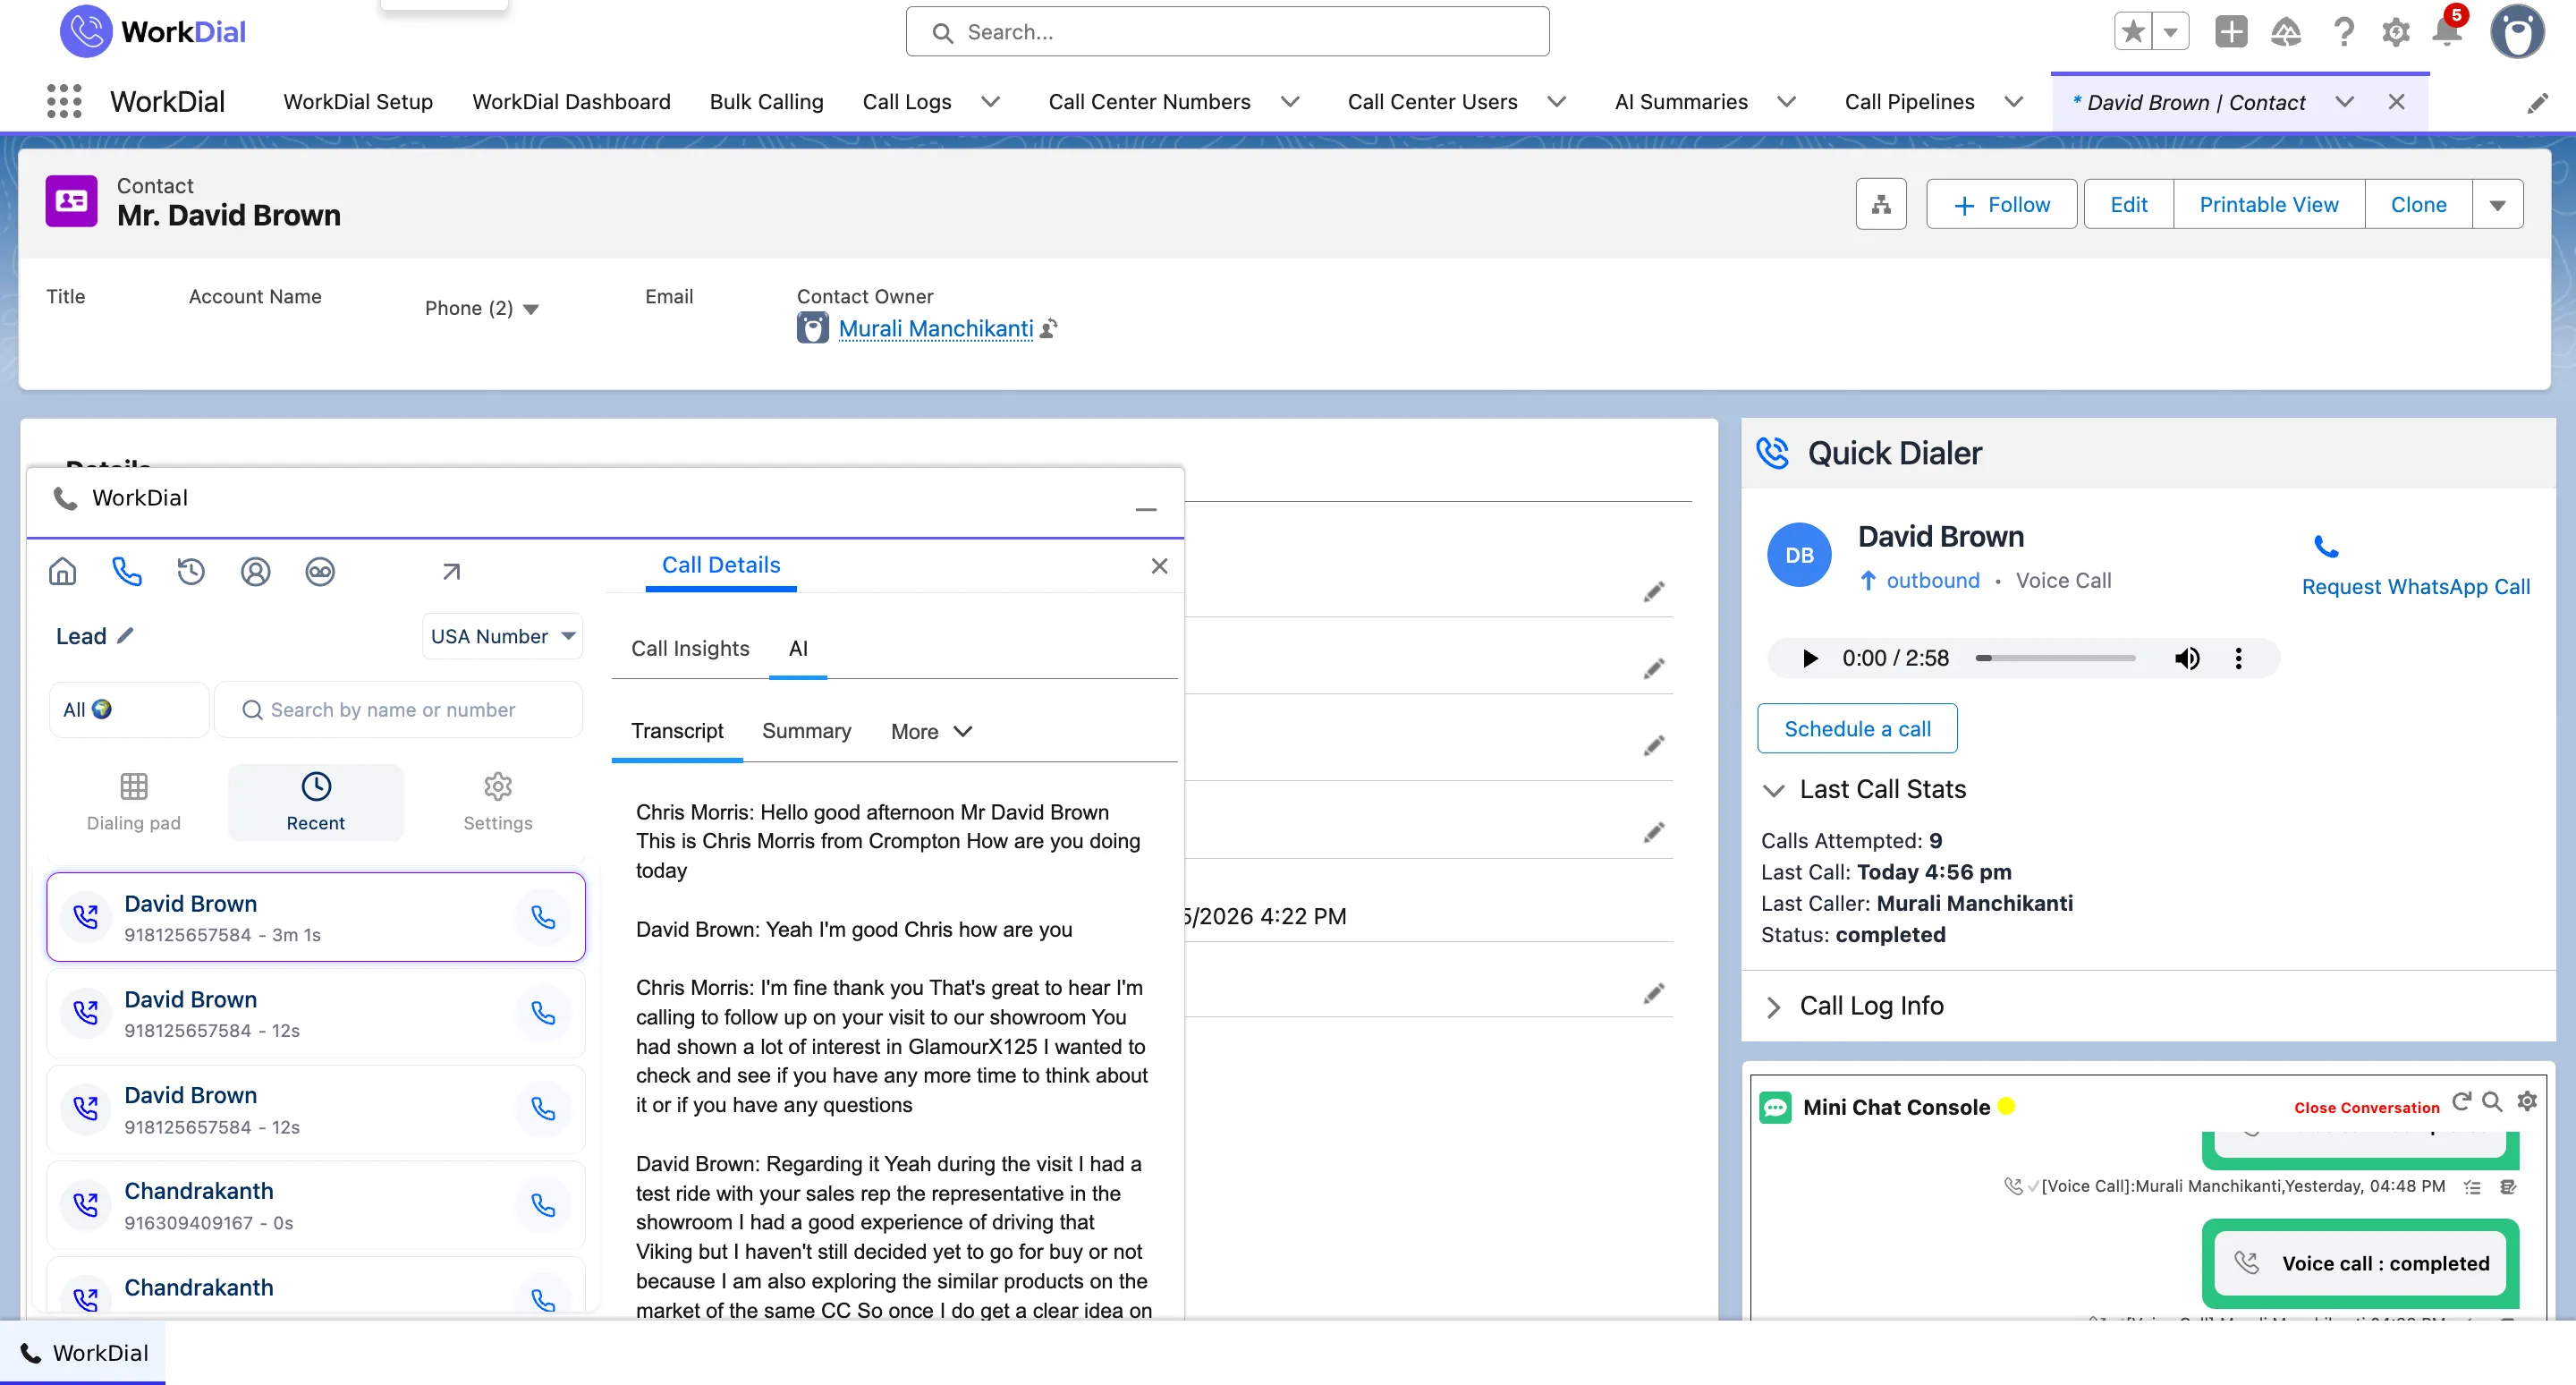Open the global create plus icon
The height and width of the screenshot is (1385, 2576).
point(2231,32)
